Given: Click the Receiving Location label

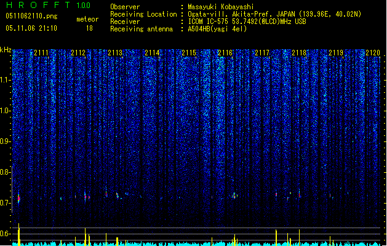Looking at the screenshot, I should pyautogui.click(x=143, y=14).
